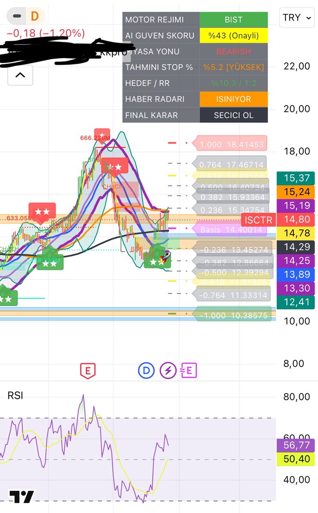The image size is (318, 513).
Task: Click the green BIST cell in the table
Action: 233,20
